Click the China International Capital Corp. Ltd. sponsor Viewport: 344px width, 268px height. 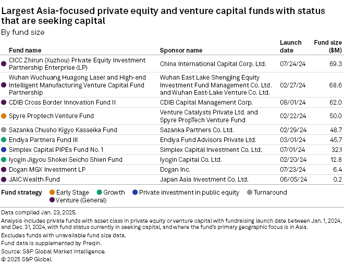pyautogui.click(x=213, y=64)
